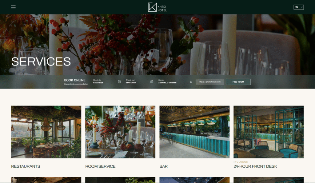Screen dimensions: 315x183
Task: Click the 24-Hour Front Desk title
Action: [x=255, y=166]
